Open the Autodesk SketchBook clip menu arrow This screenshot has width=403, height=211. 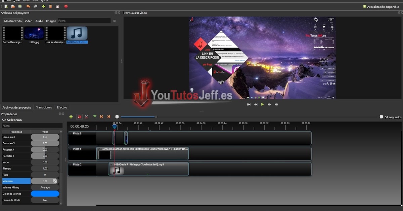pos(99,149)
